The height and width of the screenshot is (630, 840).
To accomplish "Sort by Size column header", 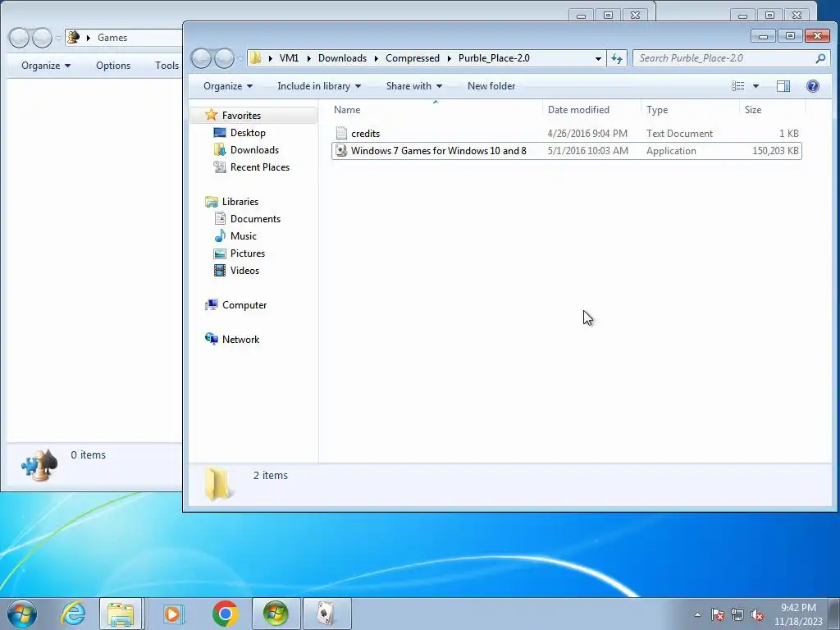I will pyautogui.click(x=772, y=110).
